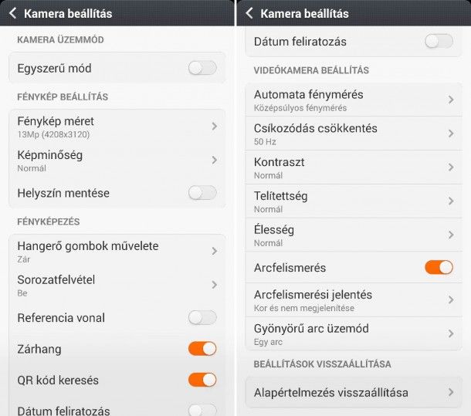Open Fénykép méret chevron
The image size is (471, 416).
point(214,126)
